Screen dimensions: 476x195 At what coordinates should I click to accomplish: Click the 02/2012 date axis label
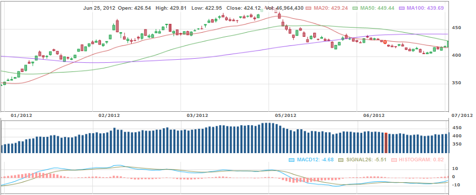(109, 115)
